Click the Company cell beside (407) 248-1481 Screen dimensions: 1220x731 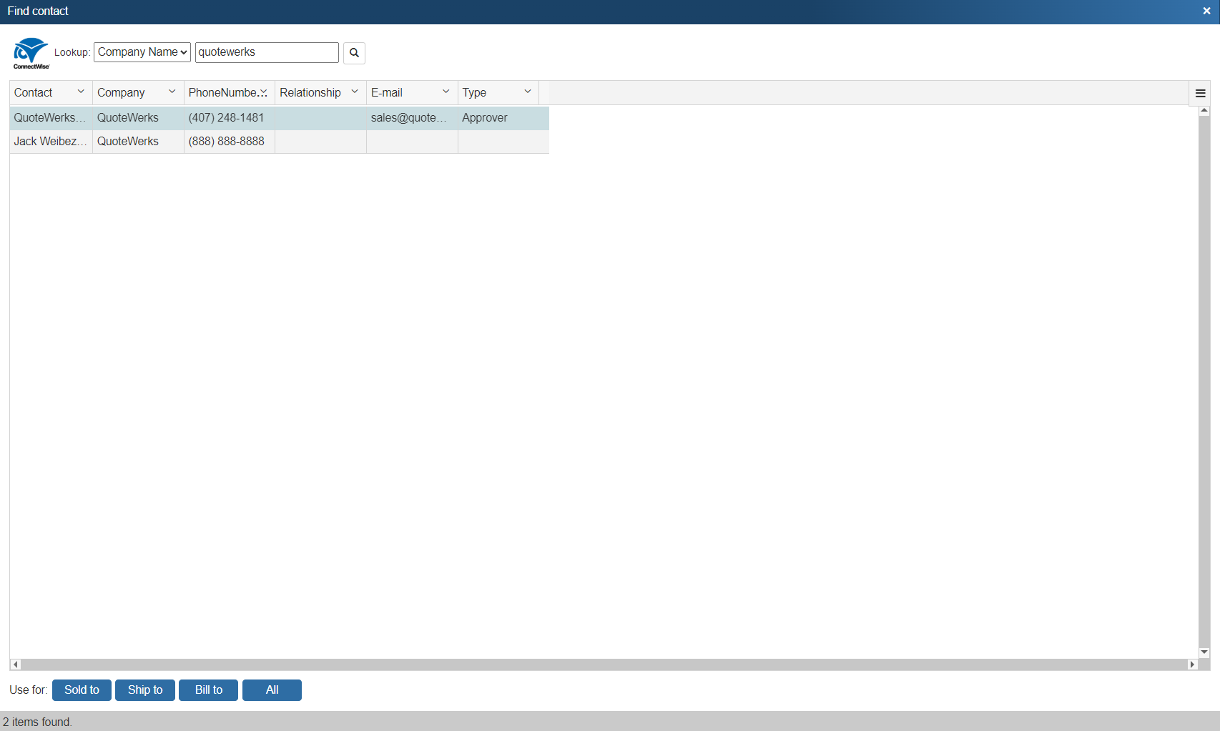138,118
